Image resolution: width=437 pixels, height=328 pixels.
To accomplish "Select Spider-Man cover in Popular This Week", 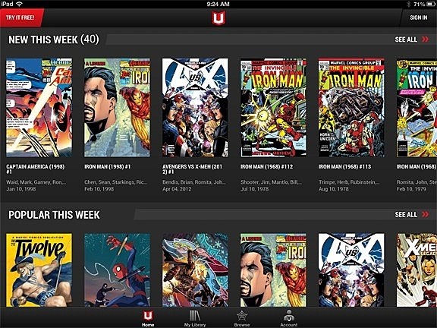I will (117, 270).
